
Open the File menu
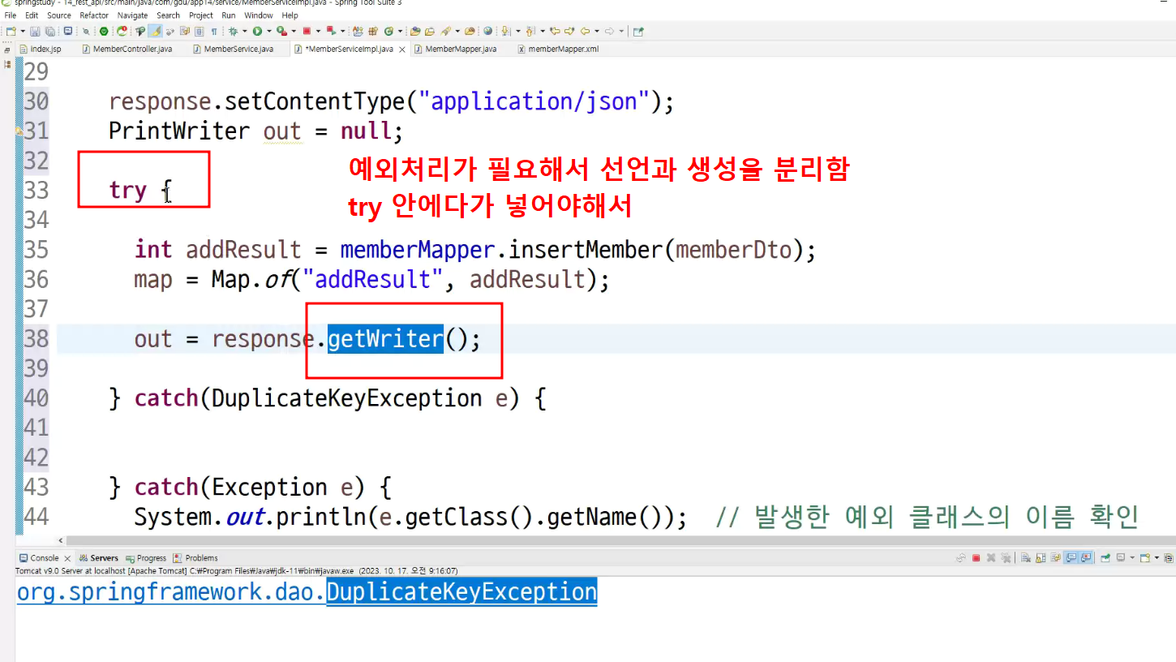11,15
